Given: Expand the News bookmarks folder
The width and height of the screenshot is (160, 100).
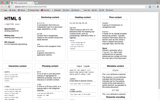Looking at the screenshot, I should pyautogui.click(x=66, y=10).
